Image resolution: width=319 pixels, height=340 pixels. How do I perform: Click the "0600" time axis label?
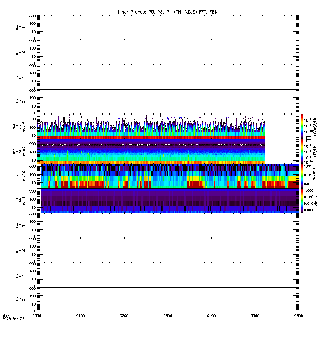click(299, 316)
